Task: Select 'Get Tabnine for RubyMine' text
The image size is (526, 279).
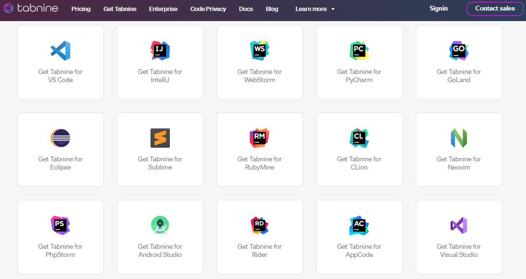Action: pos(260,163)
